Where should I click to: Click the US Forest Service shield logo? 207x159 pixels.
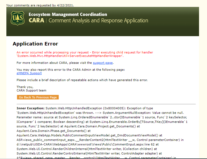(18, 18)
